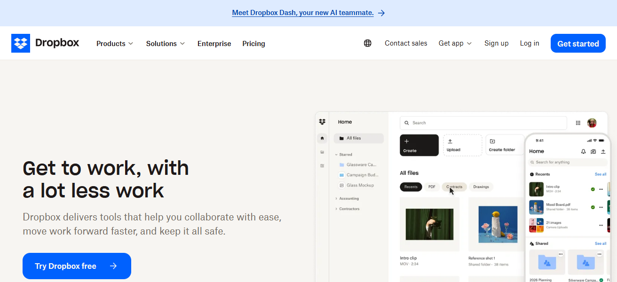Screen dimensions: 617x282
Task: Click See all next to Shared
Action: click(601, 243)
